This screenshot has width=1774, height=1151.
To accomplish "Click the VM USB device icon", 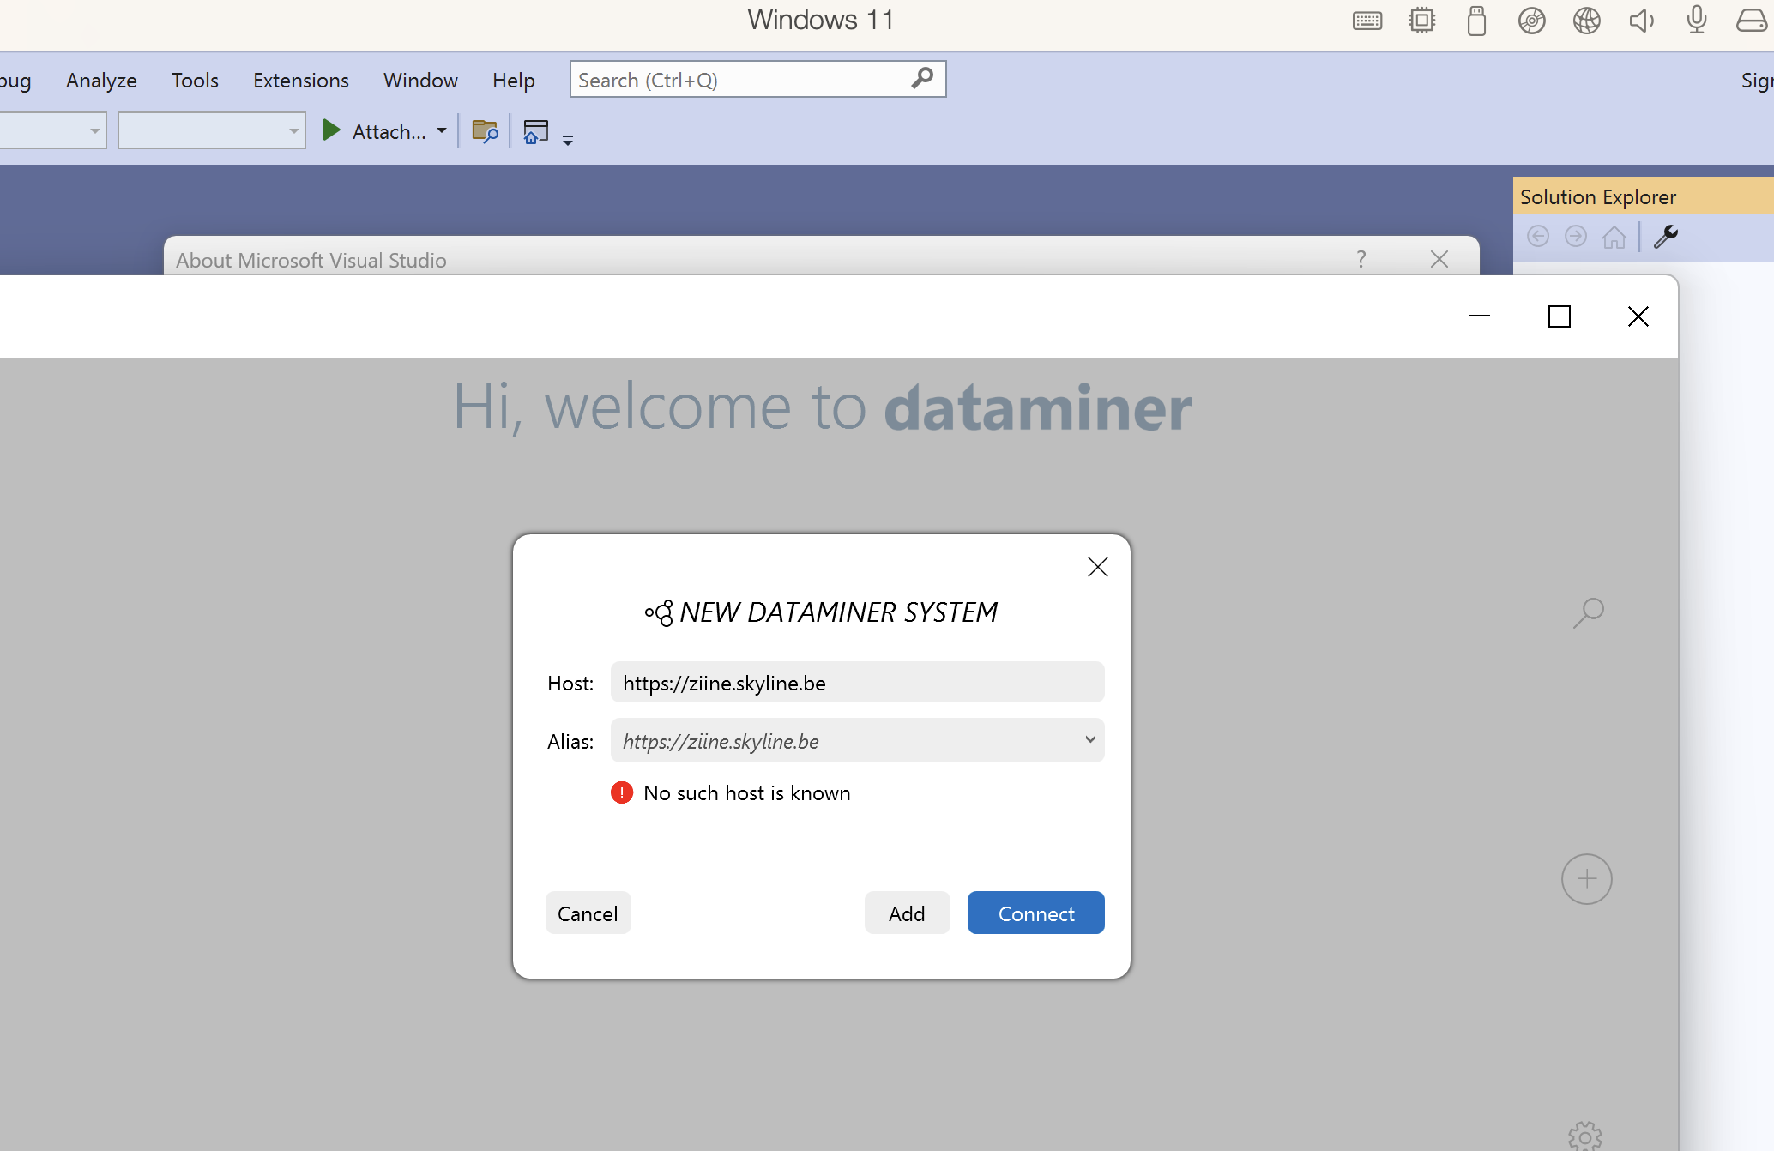I will (1476, 21).
